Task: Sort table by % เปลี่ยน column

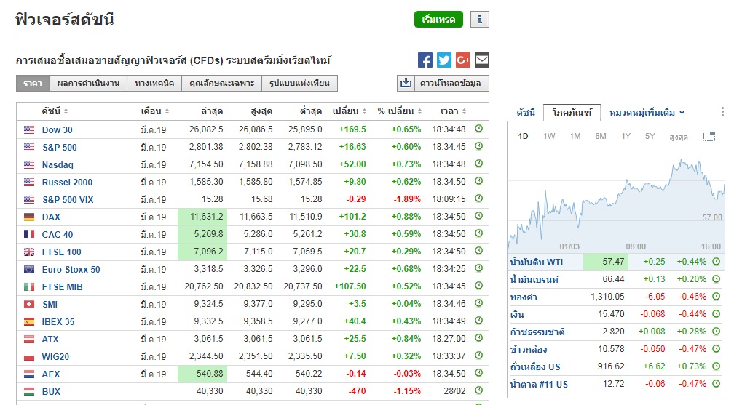Action: pyautogui.click(x=399, y=111)
